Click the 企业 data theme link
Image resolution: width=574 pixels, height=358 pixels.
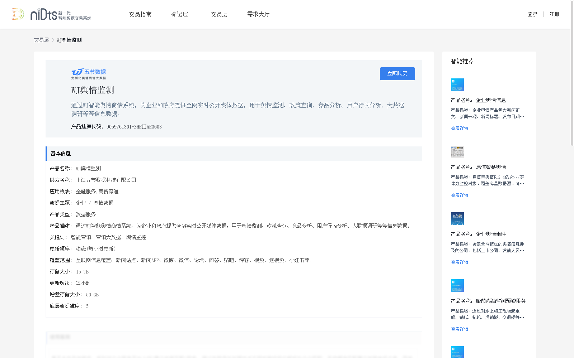[81, 203]
